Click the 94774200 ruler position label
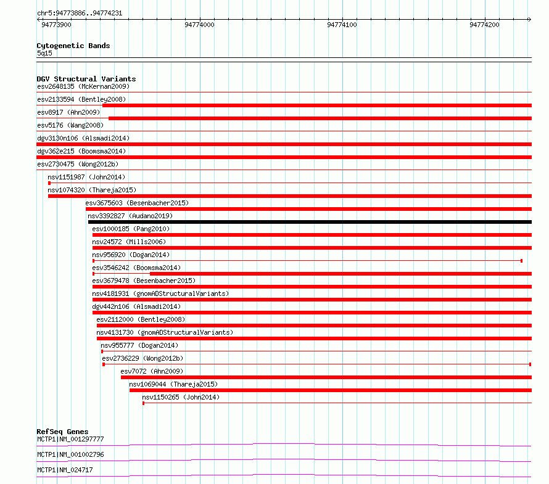Screen dimensions: 549x484 (x=485, y=25)
